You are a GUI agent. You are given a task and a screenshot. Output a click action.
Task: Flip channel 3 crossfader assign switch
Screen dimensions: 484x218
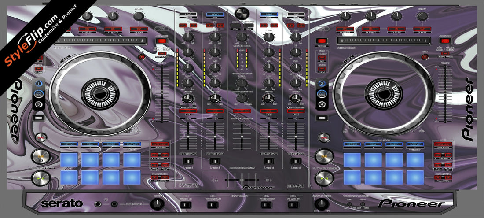pos(188,161)
